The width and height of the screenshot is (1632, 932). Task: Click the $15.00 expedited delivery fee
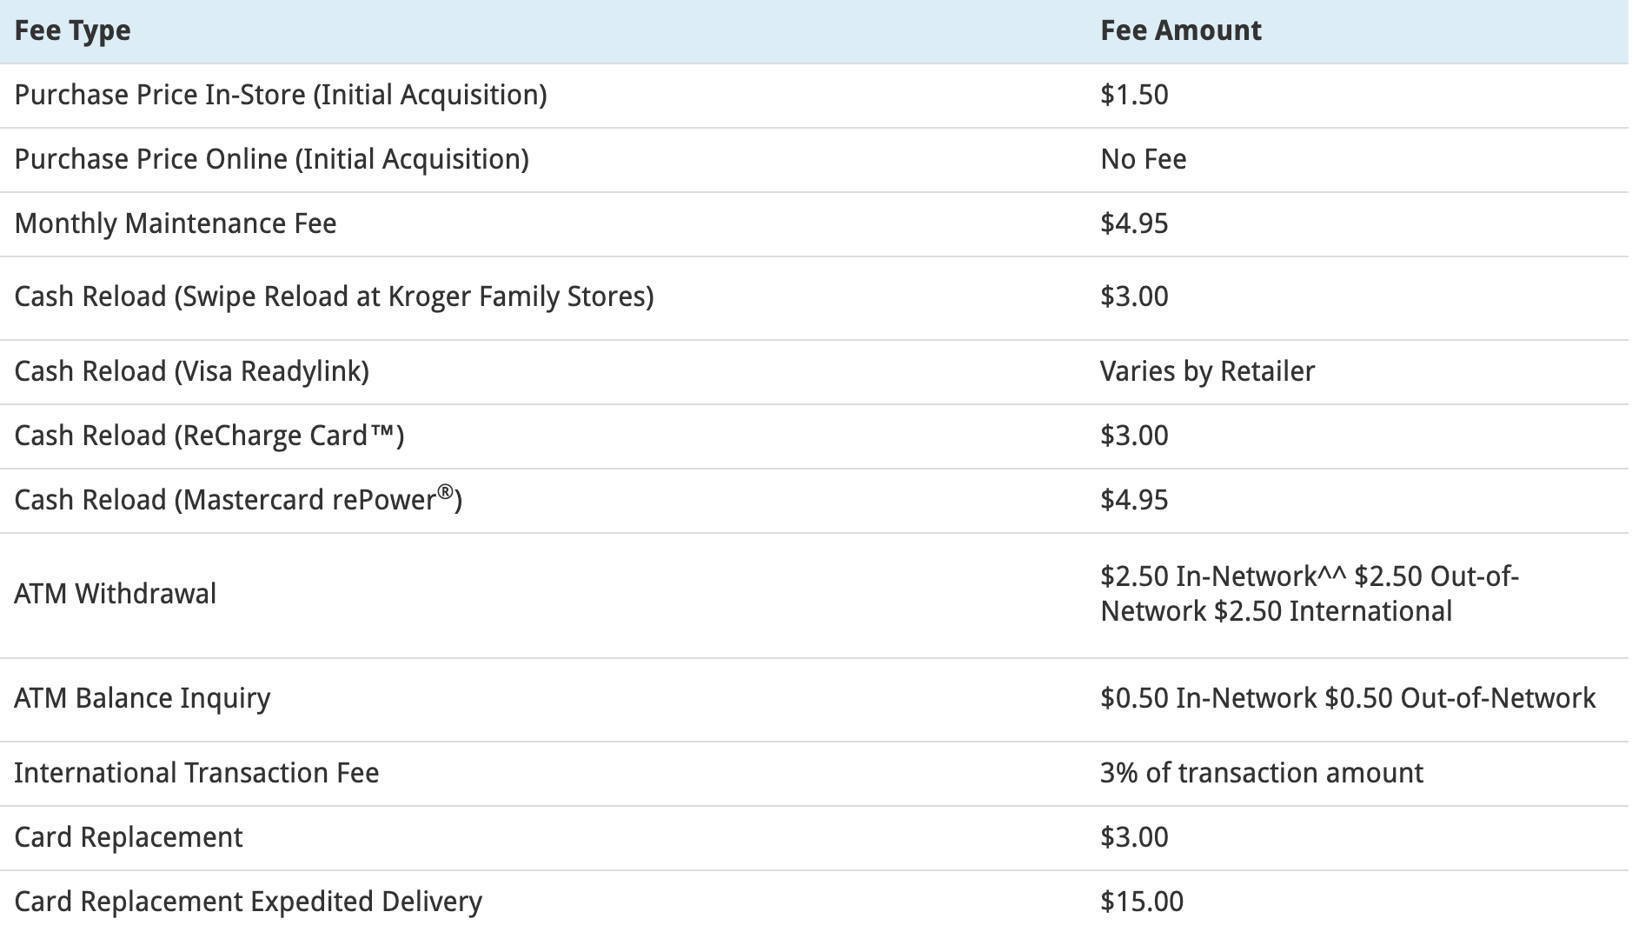point(1142,902)
